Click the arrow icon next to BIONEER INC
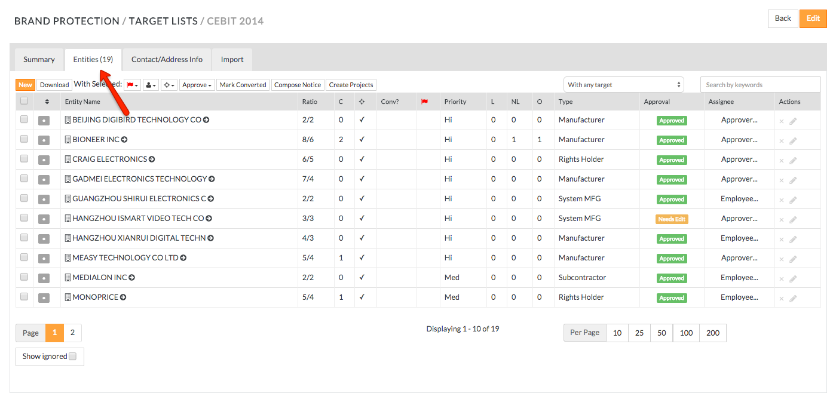The height and width of the screenshot is (393, 836). point(124,140)
